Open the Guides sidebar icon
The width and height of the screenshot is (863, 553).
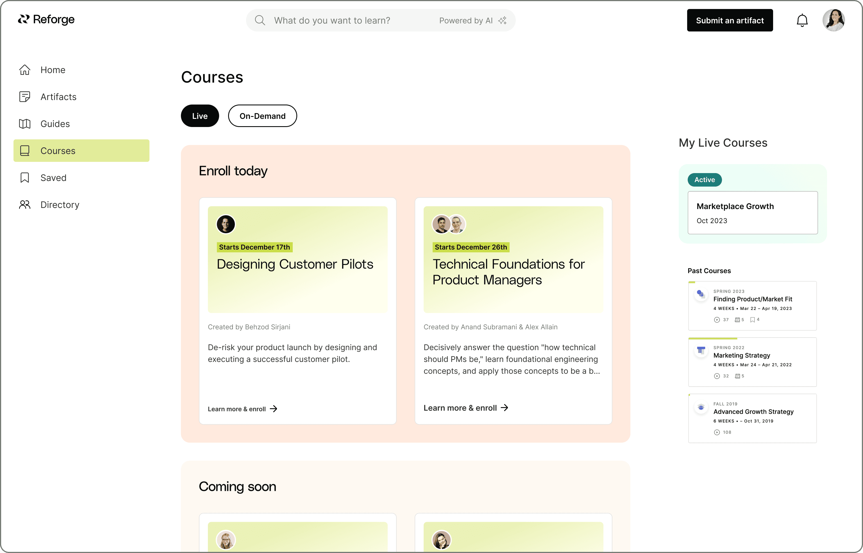(x=24, y=124)
